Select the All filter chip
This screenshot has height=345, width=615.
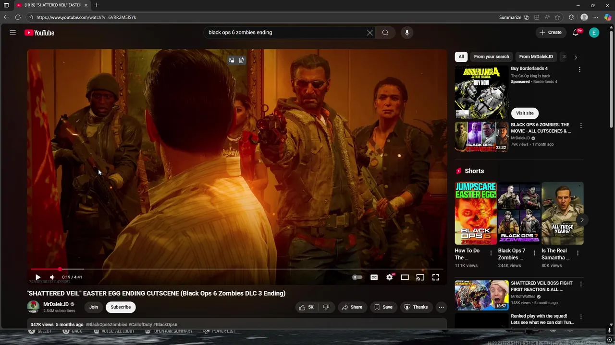[x=461, y=57]
